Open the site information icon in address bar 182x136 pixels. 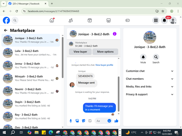point(24,11)
